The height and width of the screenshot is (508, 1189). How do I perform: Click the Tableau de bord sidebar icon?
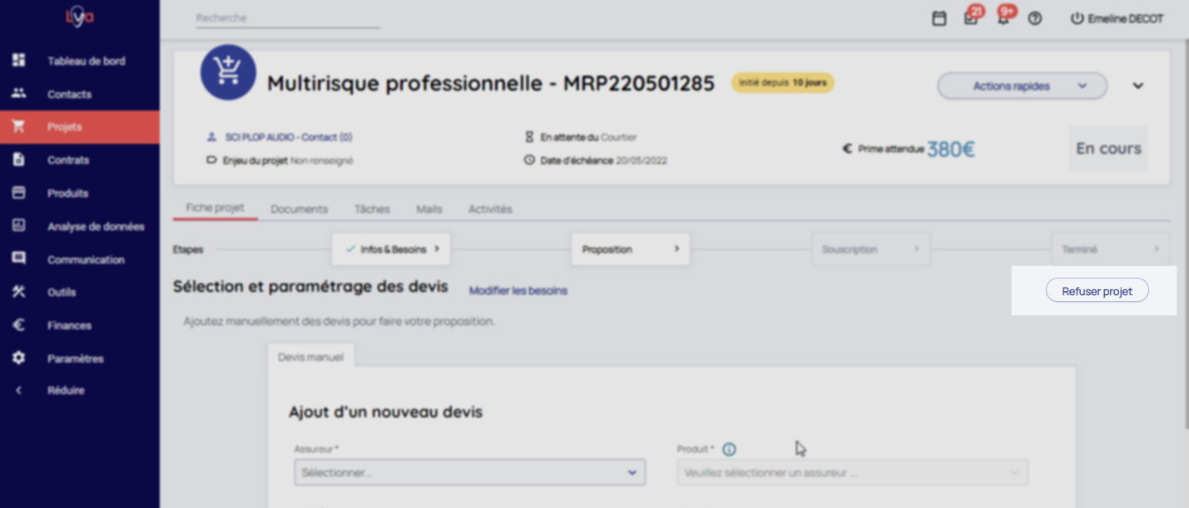click(x=19, y=61)
